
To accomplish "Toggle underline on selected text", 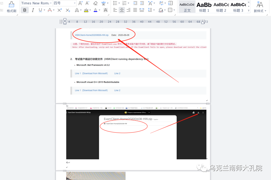I will [x=40, y=10].
